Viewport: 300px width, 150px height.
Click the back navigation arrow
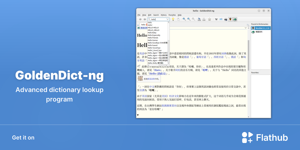coord(140,19)
